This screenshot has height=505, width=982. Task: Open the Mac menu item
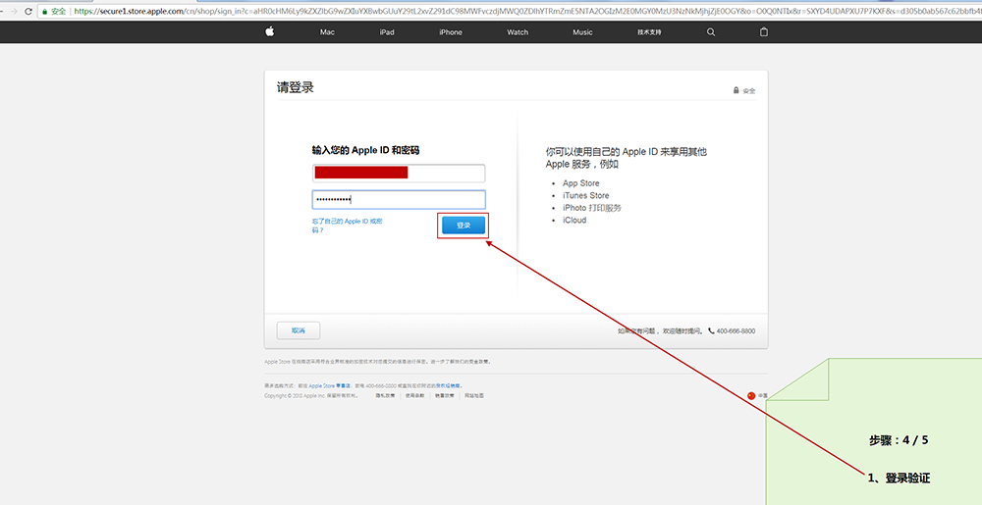tap(327, 32)
